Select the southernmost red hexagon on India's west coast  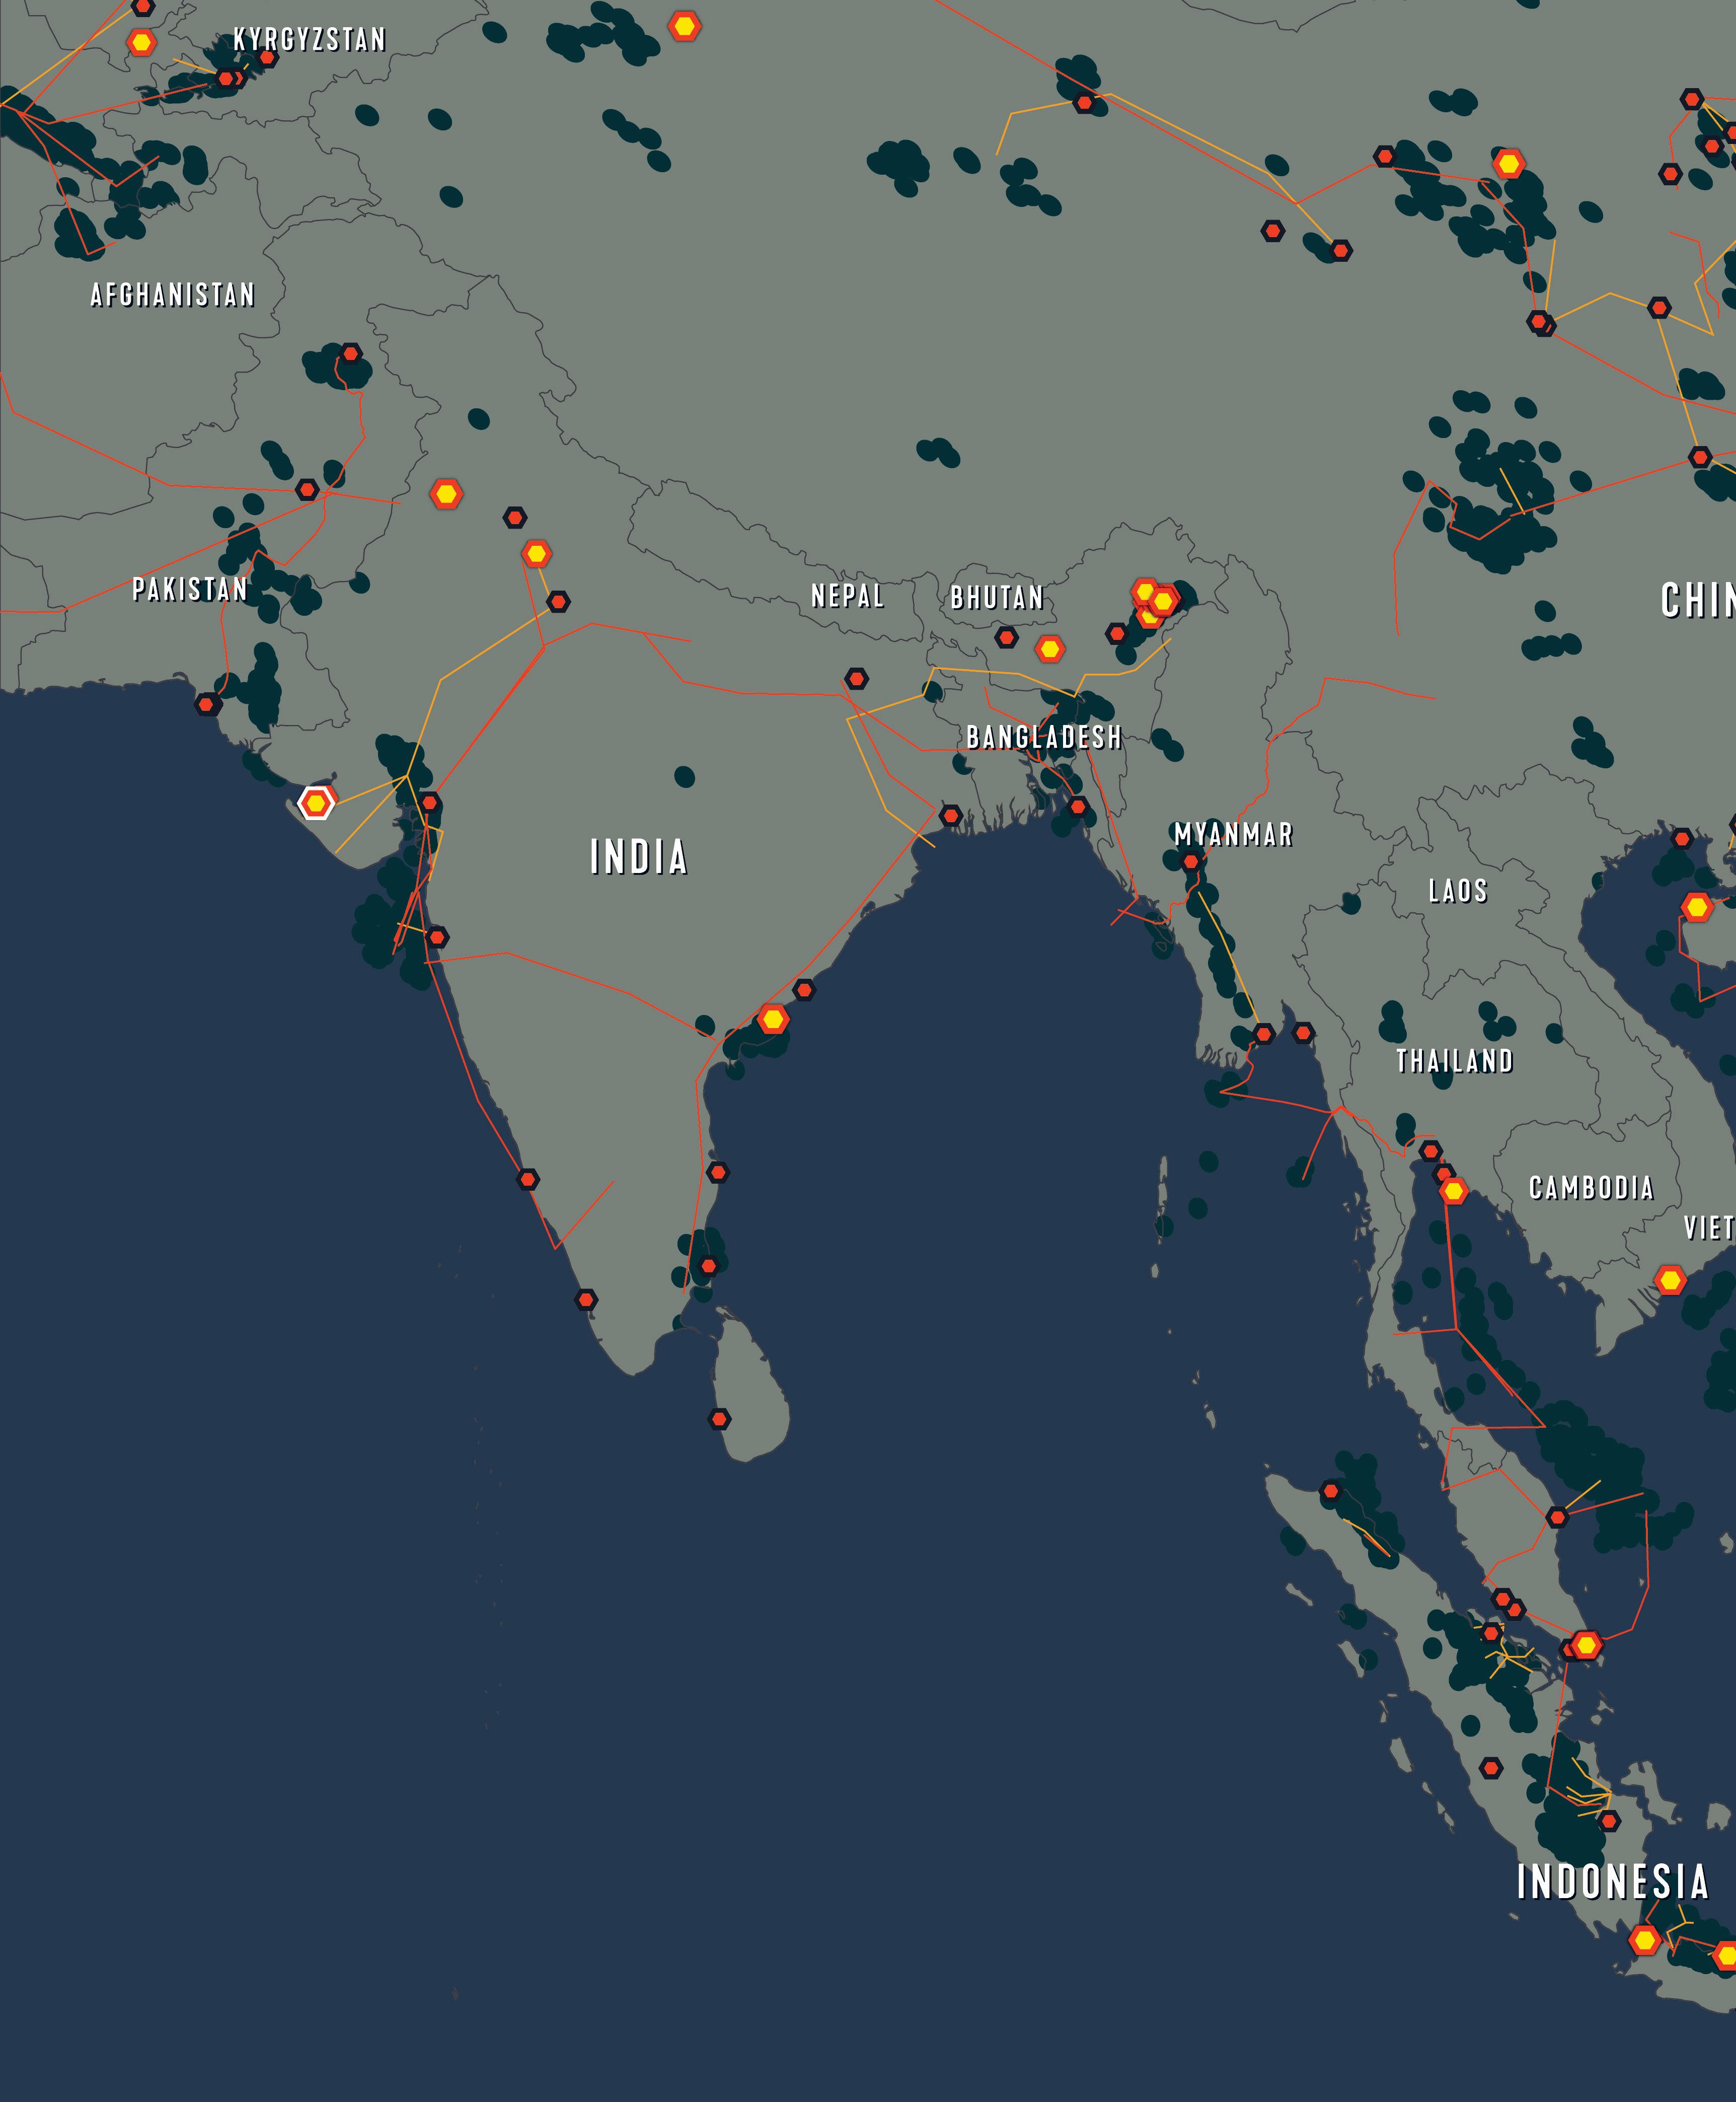coord(586,1300)
